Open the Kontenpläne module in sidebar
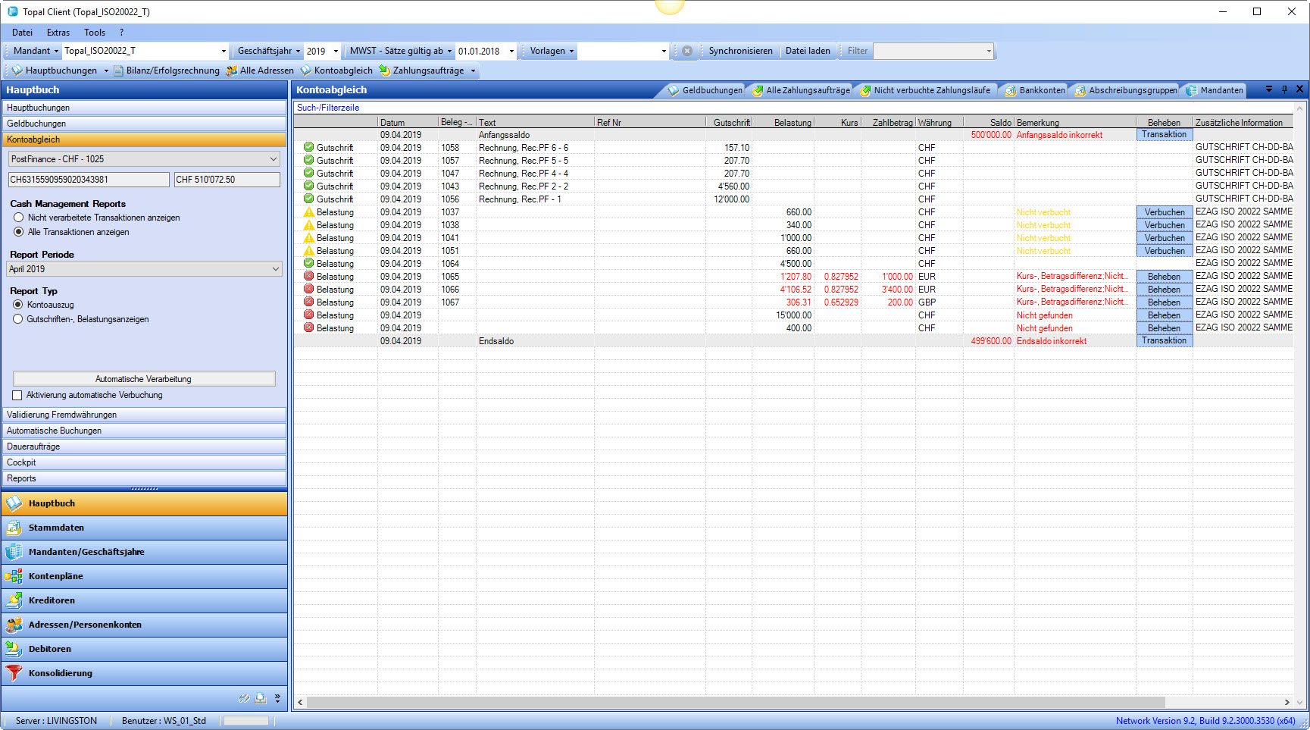1310x730 pixels. [55, 576]
